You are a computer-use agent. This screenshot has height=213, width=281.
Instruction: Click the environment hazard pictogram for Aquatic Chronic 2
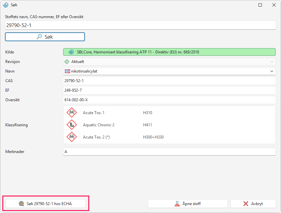tap(72, 125)
